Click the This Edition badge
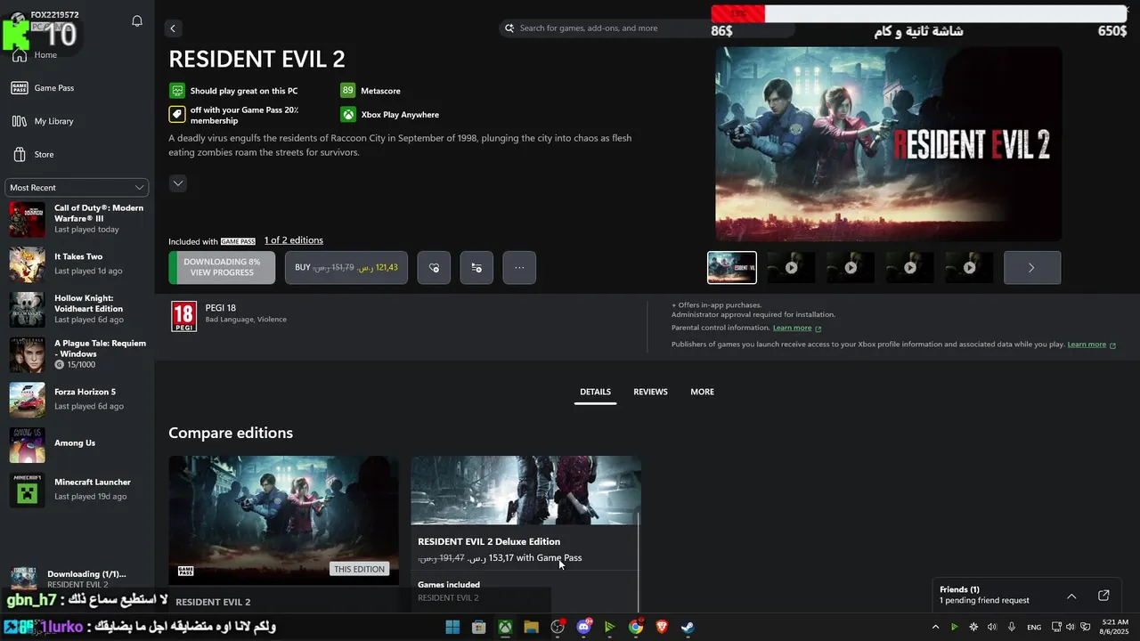 [360, 569]
